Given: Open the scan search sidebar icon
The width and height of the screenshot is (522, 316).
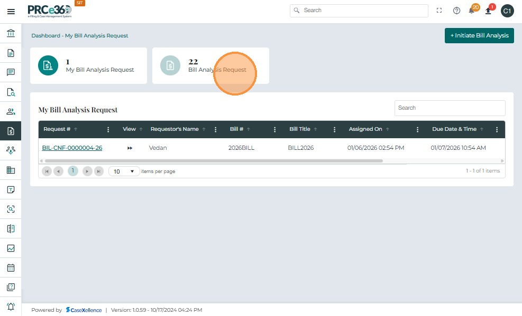Looking at the screenshot, I should [x=11, y=209].
